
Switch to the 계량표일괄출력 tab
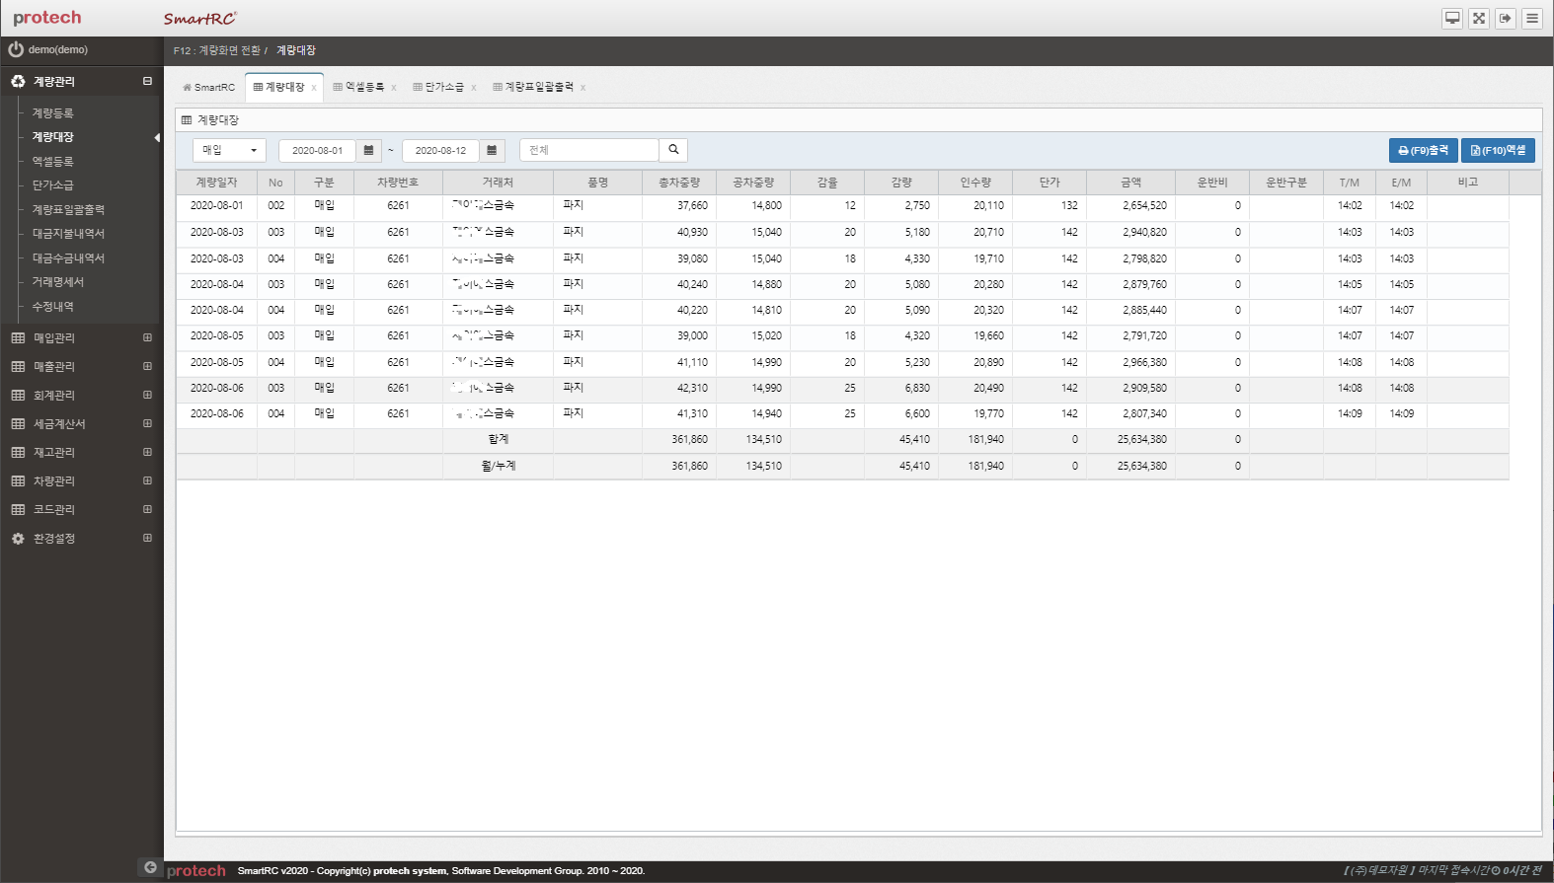(538, 87)
